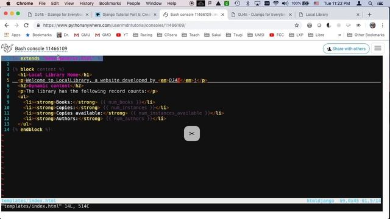Image resolution: width=390 pixels, height=219 pixels.
Task: Expand the Tsugi bookmarks folder
Action: click(234, 35)
